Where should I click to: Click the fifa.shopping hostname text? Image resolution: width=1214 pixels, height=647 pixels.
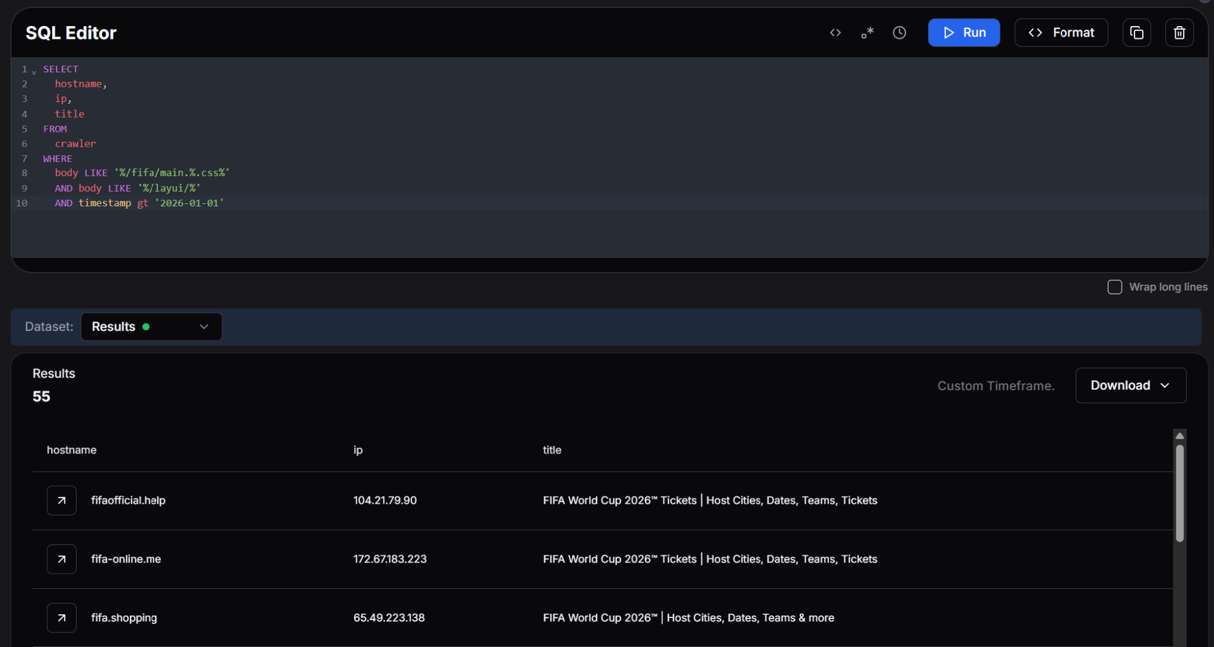[124, 618]
